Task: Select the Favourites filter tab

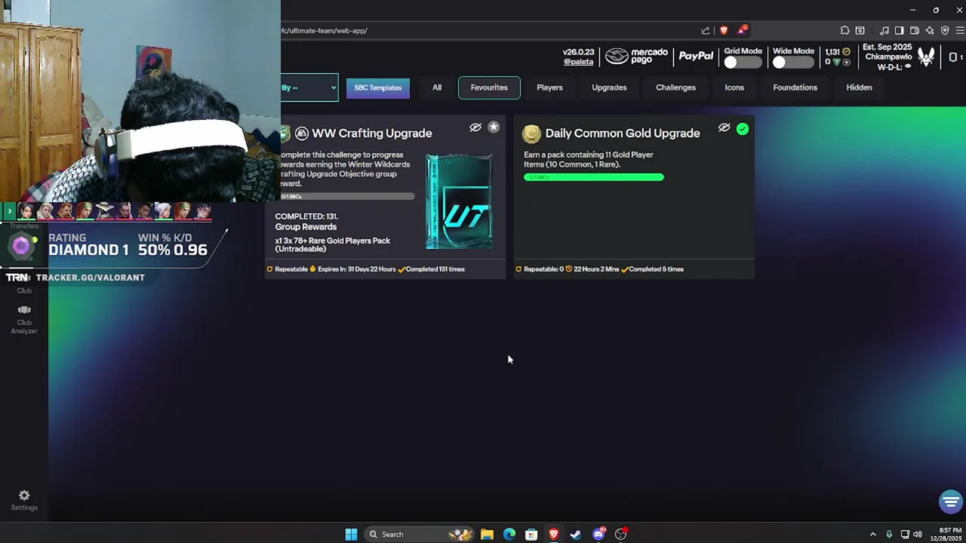Action: tap(489, 87)
